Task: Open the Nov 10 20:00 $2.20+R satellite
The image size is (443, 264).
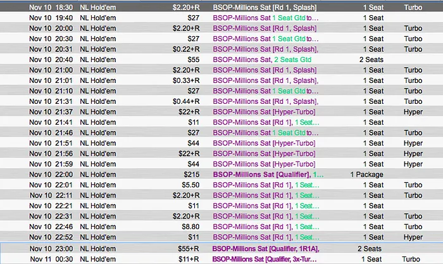Action: (x=221, y=28)
